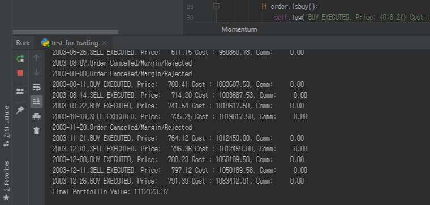Image resolution: width=430 pixels, height=205 pixels.
Task: Restore layout icon in Run panel
Action: (x=20, y=91)
